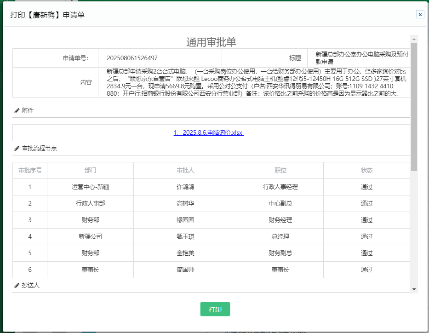Click the vertical scrollbar thumb
This screenshot has height=333, width=429.
point(414,106)
